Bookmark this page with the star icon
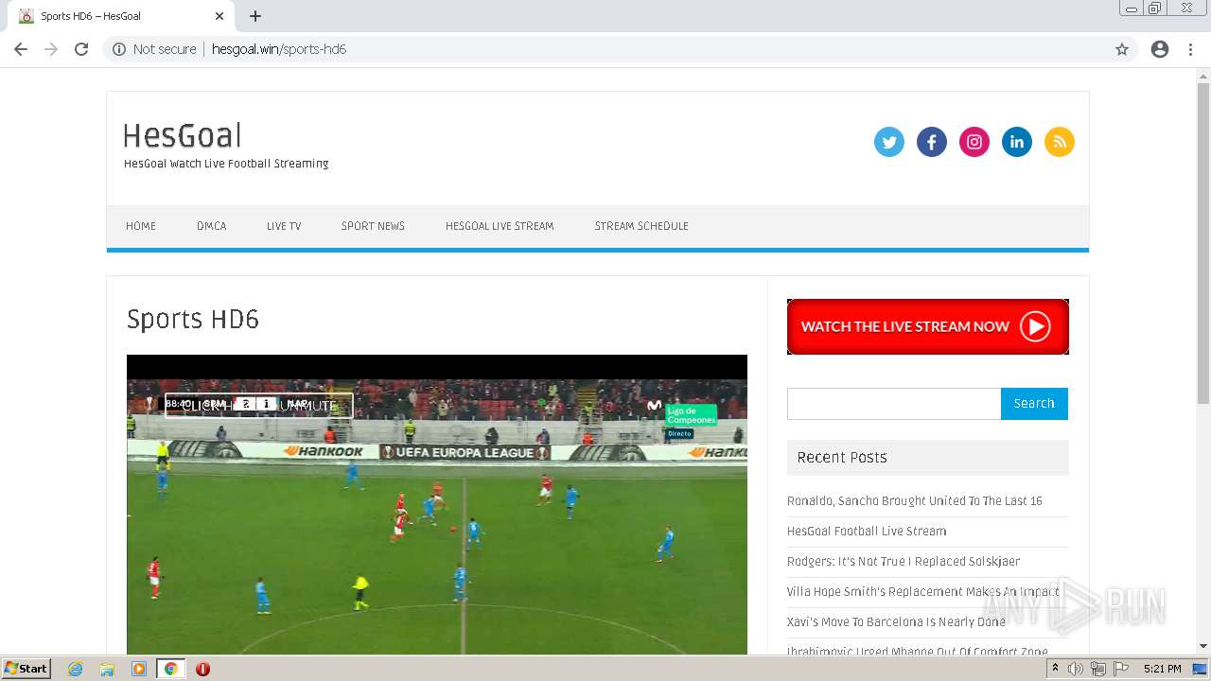The height and width of the screenshot is (681, 1211). pos(1122,49)
